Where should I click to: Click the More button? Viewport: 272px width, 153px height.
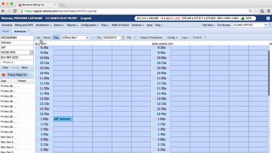(x=25, y=68)
